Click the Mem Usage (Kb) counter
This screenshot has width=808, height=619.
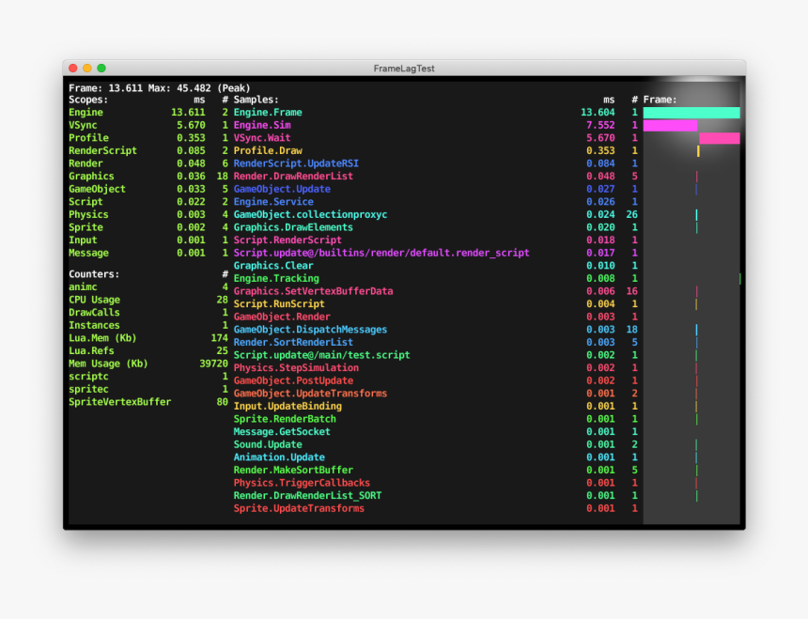(108, 364)
